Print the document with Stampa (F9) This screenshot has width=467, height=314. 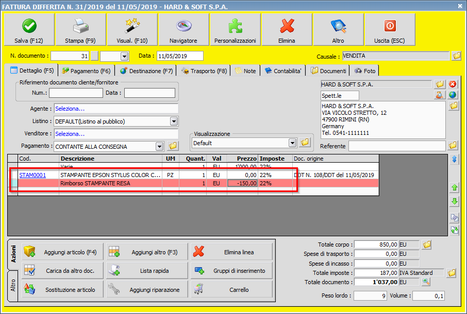click(x=80, y=30)
